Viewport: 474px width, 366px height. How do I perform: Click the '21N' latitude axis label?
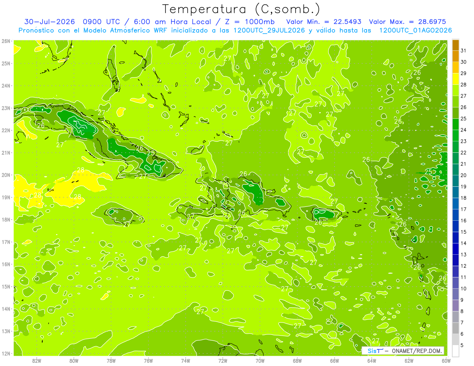[x=6, y=153]
